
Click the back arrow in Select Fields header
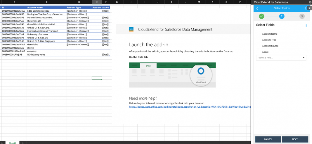pos(257,8)
